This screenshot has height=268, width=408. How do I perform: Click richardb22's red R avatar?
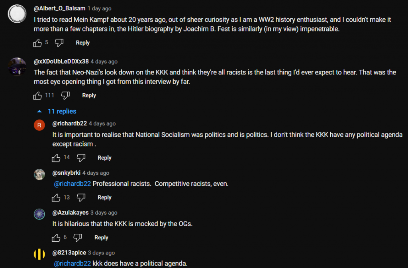pyautogui.click(x=39, y=125)
